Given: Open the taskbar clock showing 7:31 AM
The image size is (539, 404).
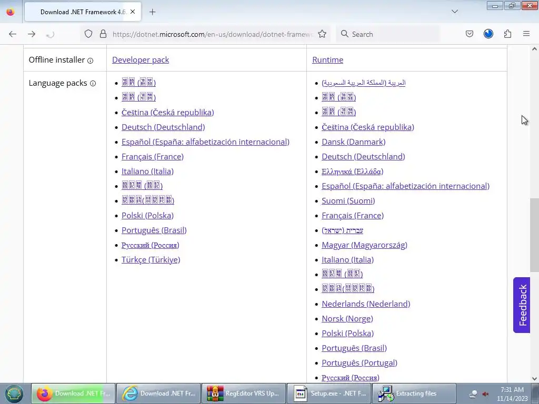Looking at the screenshot, I should (x=512, y=394).
